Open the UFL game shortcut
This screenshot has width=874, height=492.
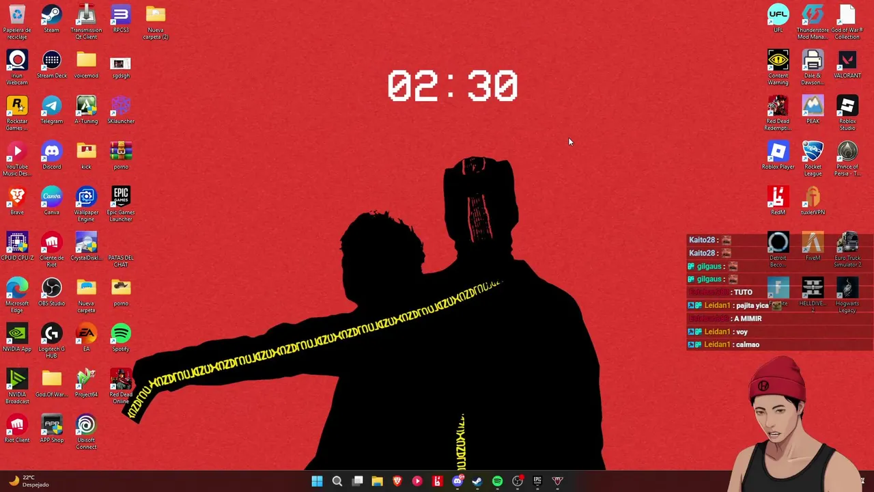click(778, 19)
